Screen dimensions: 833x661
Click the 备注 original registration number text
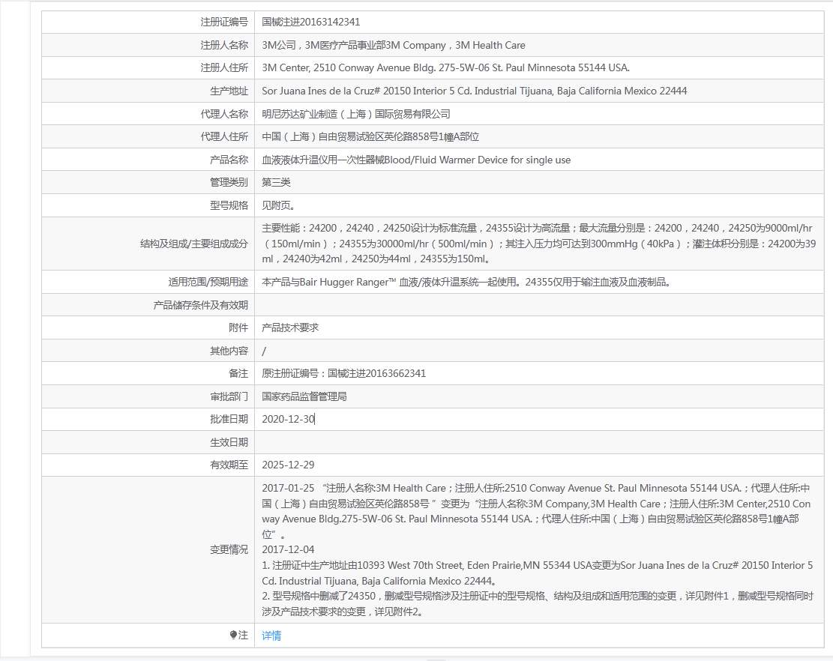[343, 374]
